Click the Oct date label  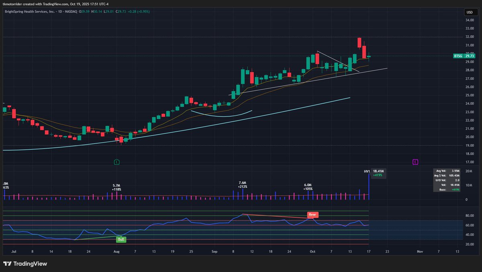312,252
